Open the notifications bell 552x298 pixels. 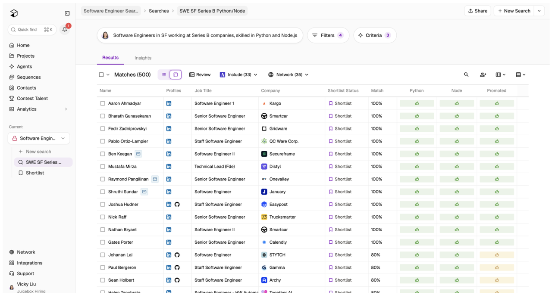click(65, 30)
